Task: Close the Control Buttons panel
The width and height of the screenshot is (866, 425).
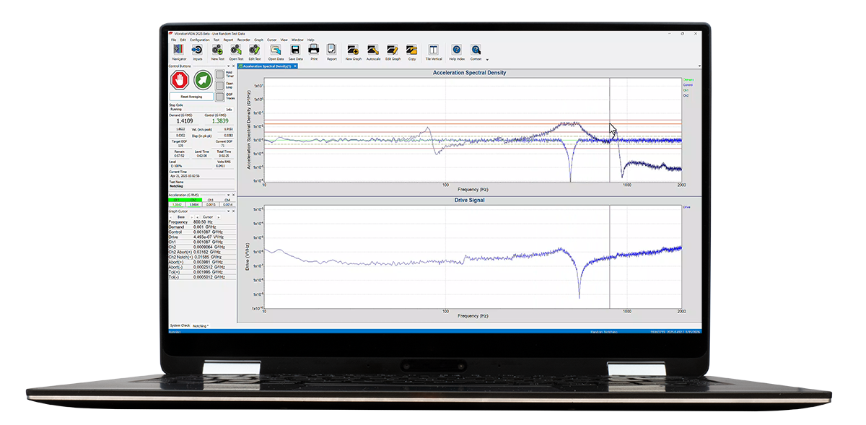Action: click(235, 66)
